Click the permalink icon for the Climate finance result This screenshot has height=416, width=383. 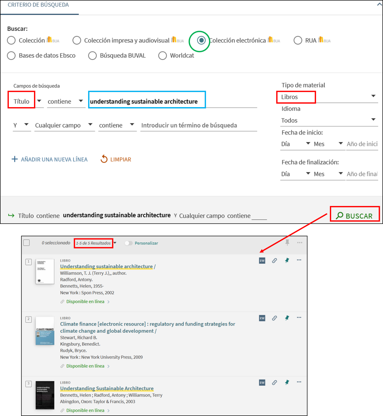(274, 318)
